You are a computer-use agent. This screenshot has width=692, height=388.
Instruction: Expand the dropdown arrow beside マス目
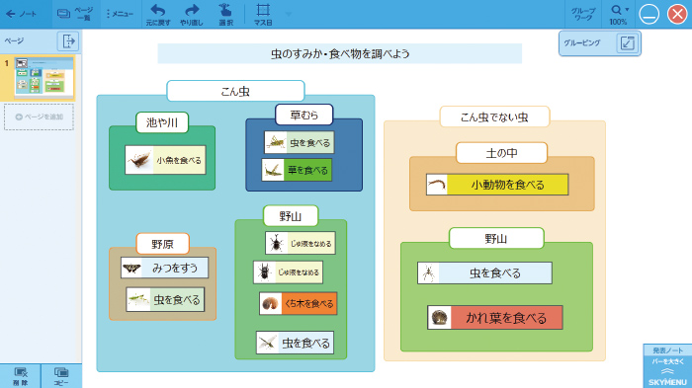(x=289, y=14)
